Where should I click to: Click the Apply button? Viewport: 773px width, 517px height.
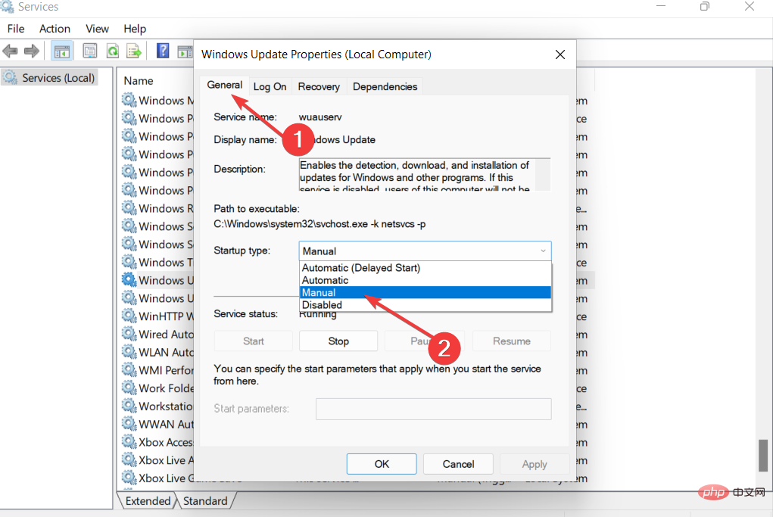[535, 464]
